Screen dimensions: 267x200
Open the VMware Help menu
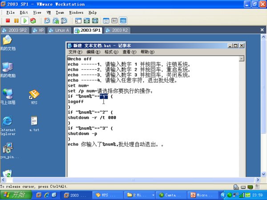pyautogui.click(x=93, y=12)
